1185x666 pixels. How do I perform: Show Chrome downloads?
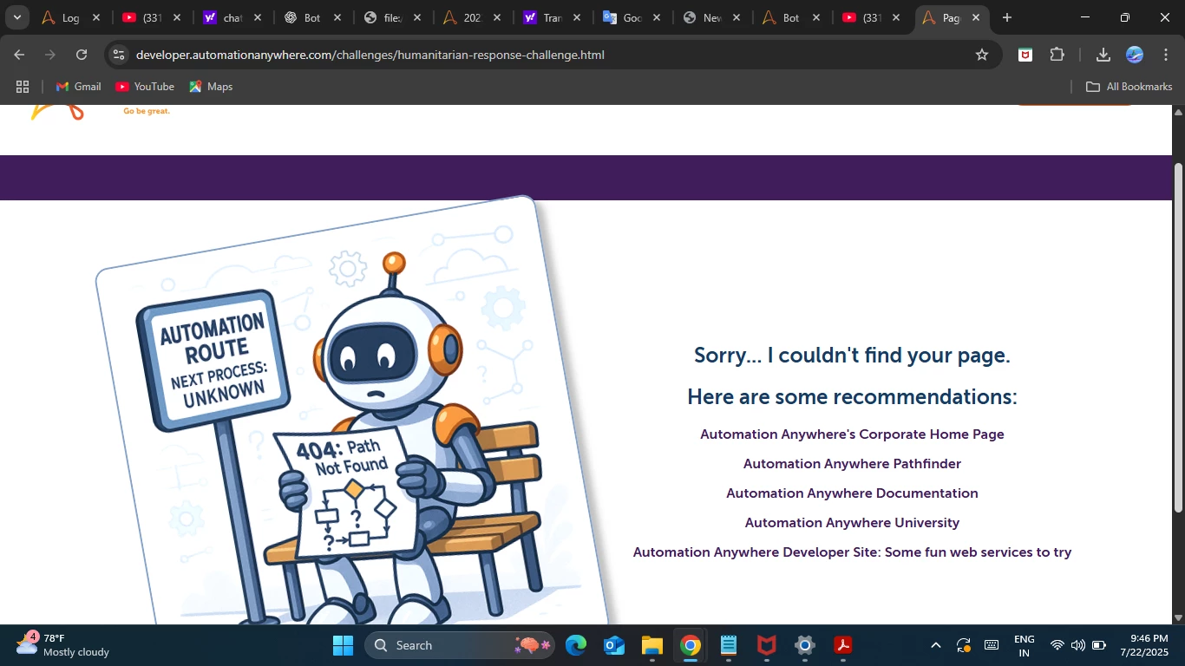tap(1103, 55)
